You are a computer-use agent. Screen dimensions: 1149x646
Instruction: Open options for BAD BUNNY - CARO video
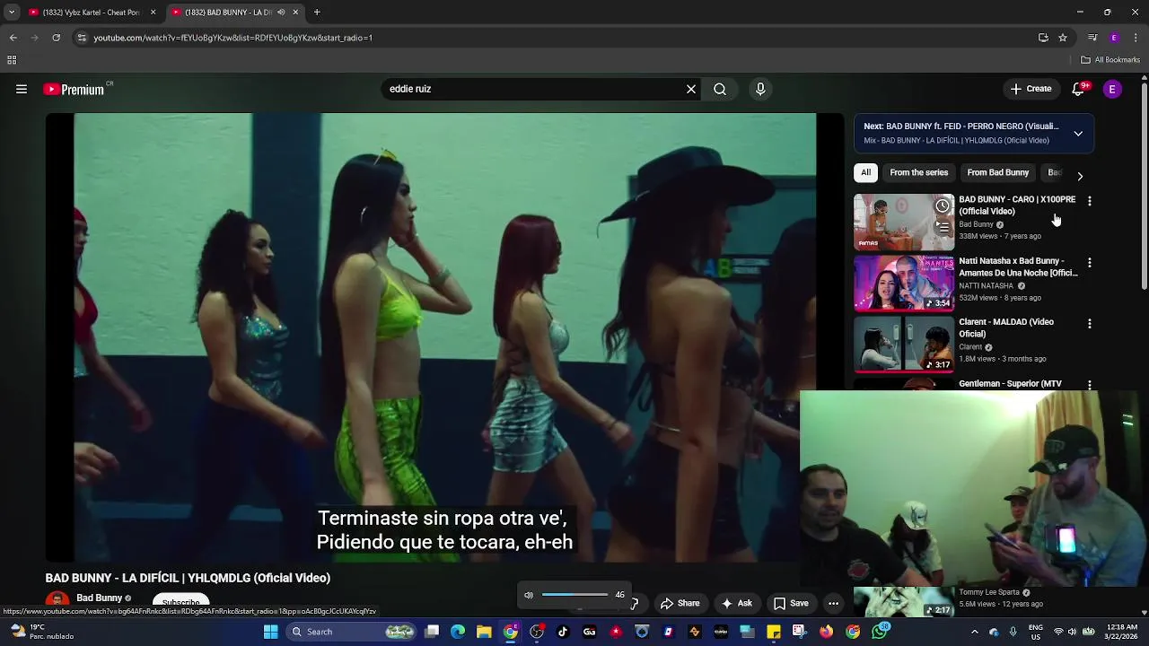pos(1090,201)
